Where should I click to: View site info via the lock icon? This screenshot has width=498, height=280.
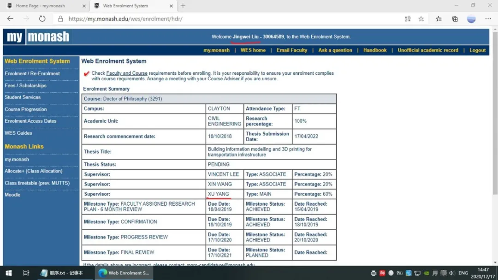60,19
